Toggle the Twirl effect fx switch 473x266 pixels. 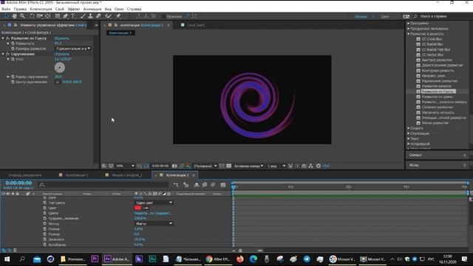8,54
